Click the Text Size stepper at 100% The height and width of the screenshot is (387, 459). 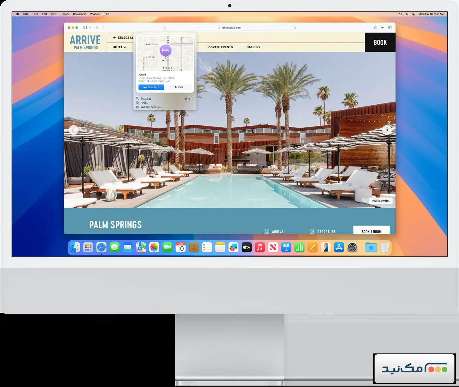(192, 98)
